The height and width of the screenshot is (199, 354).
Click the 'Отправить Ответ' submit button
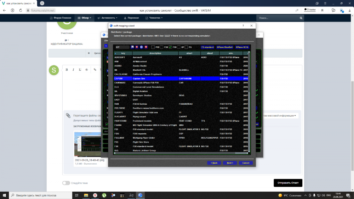tap(288, 183)
